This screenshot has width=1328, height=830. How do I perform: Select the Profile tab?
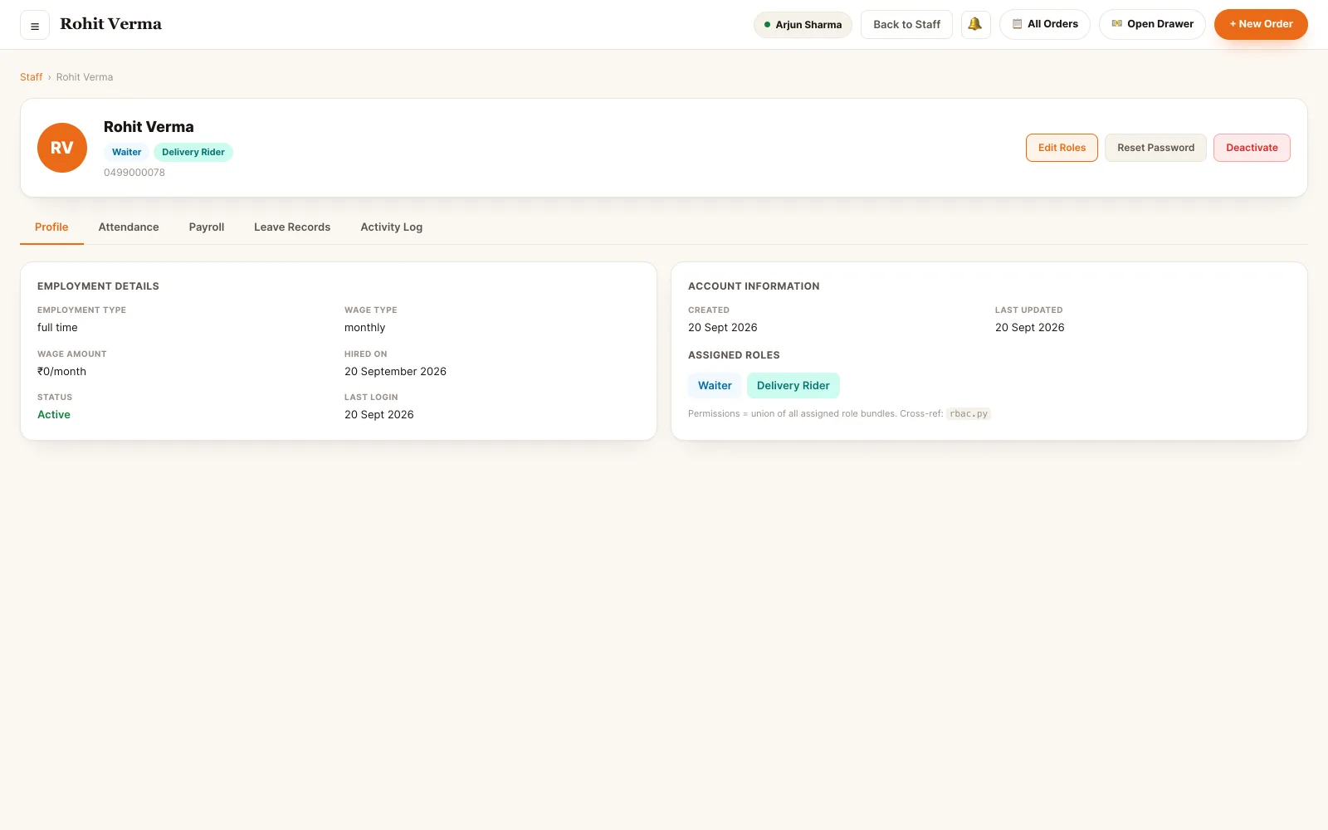click(x=51, y=227)
